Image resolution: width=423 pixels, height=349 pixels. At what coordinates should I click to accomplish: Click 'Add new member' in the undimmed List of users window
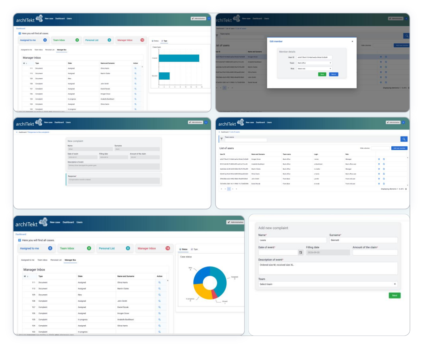coord(399,148)
